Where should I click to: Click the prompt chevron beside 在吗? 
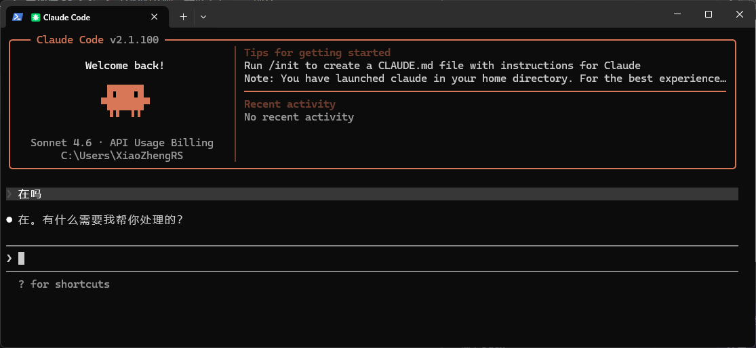[x=9, y=194]
